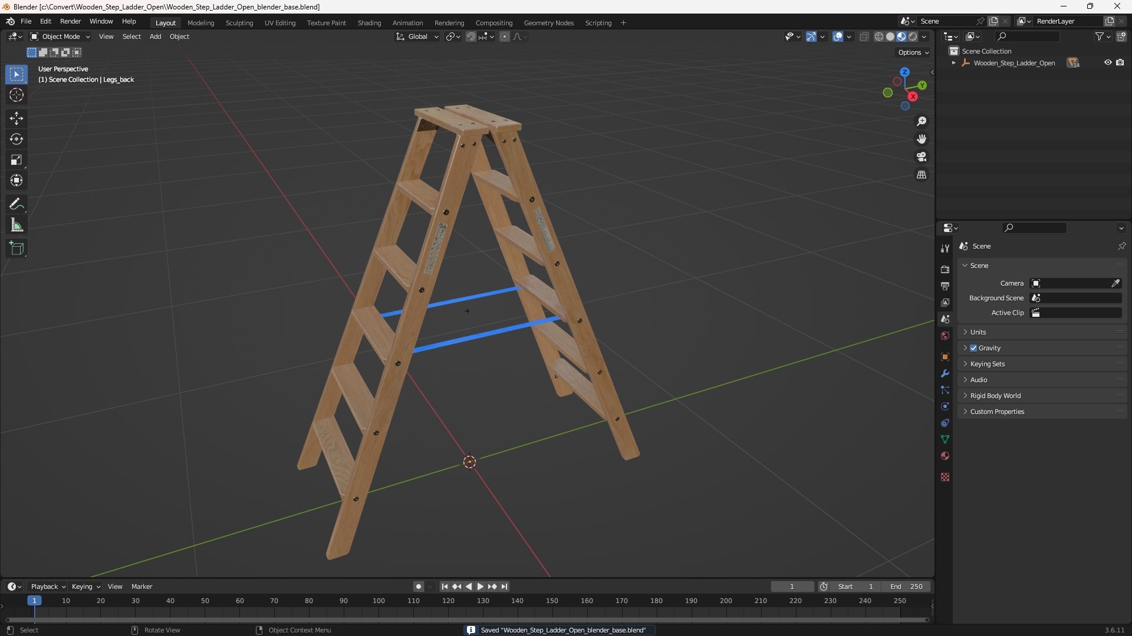Image resolution: width=1132 pixels, height=636 pixels.
Task: Toggle camera view icon in viewport
Action: 922,157
